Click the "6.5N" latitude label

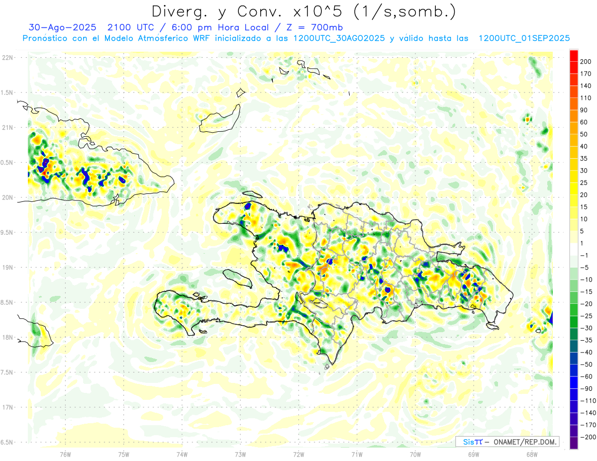pos(7,442)
